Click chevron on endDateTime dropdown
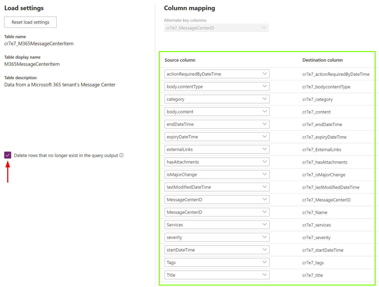 point(265,124)
